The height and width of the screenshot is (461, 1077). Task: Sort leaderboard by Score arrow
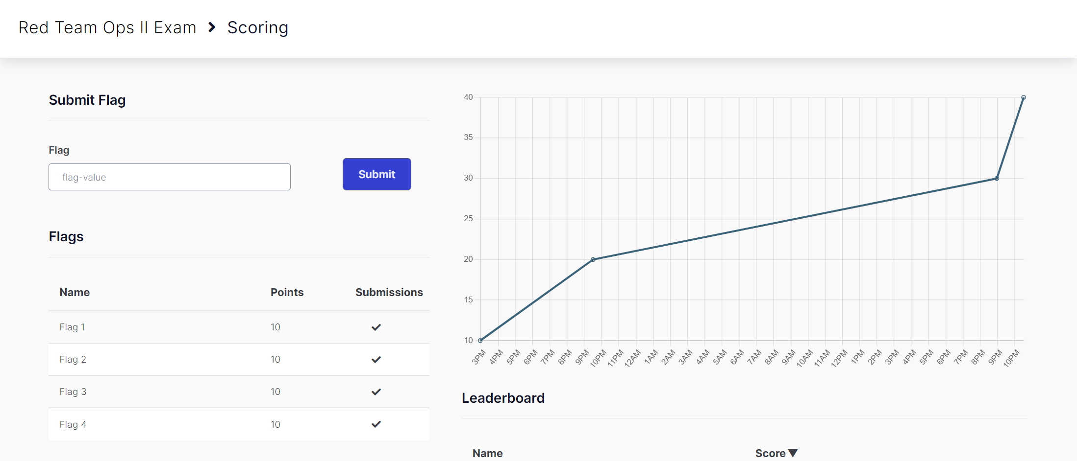click(793, 453)
